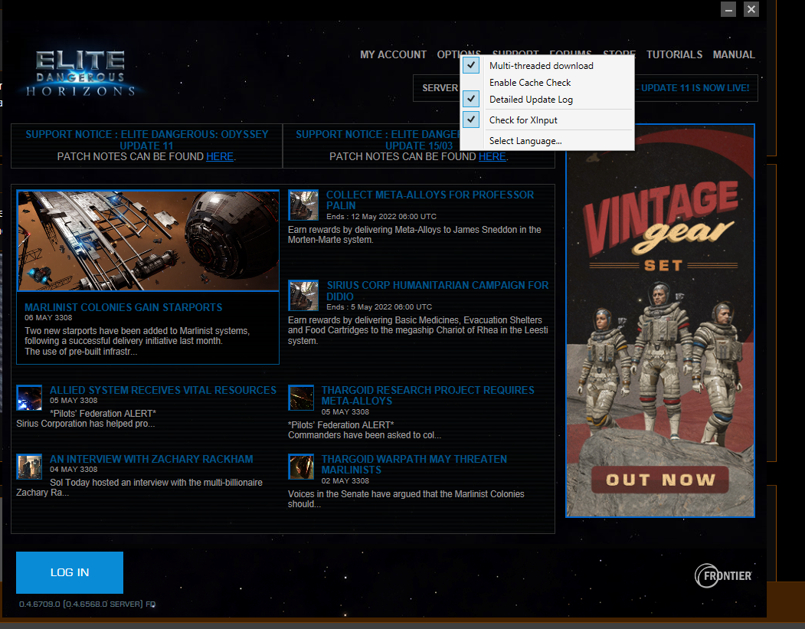Open Update 15/03 patch notes HERE link
Screen dimensions: 805x629
click(492, 156)
